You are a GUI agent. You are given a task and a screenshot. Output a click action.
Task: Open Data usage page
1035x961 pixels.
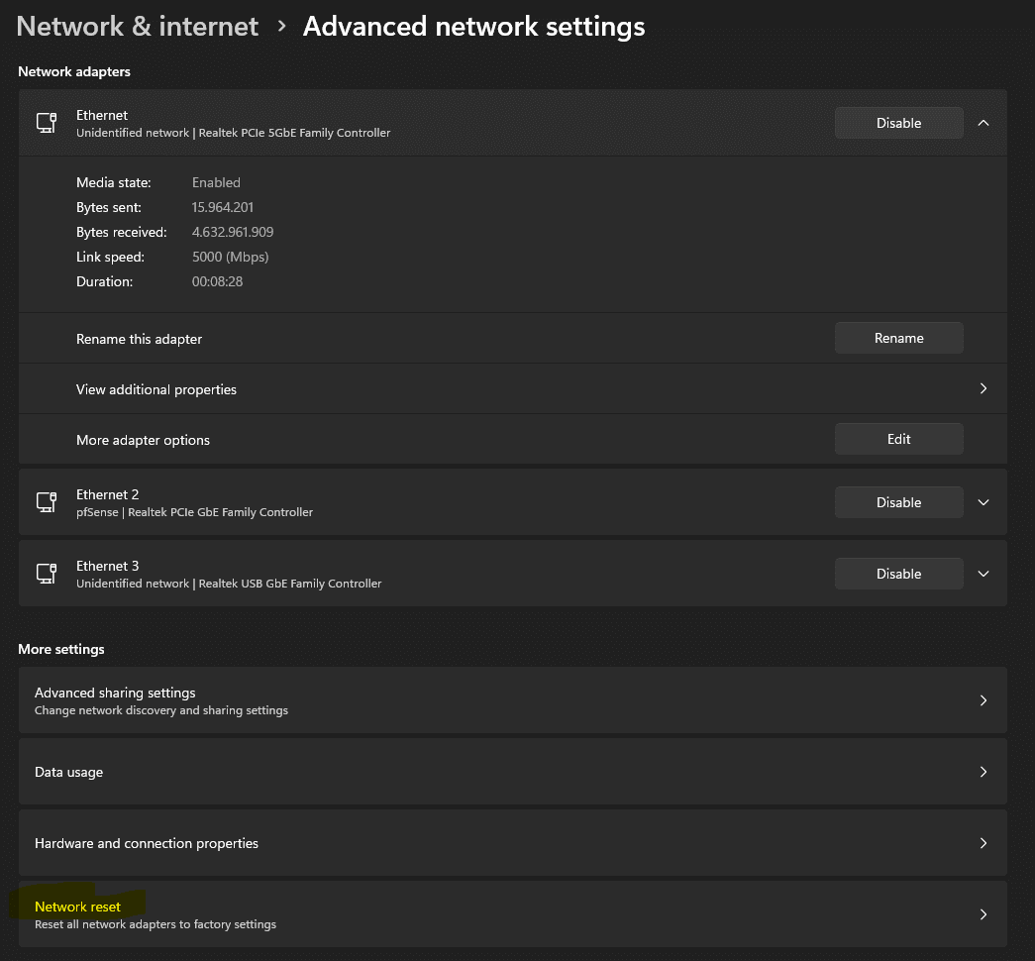click(69, 772)
